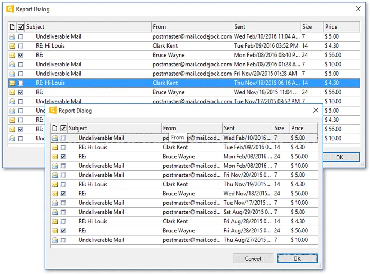Close the back Report Dialog window
The height and width of the screenshot is (274, 370).
tap(358, 9)
